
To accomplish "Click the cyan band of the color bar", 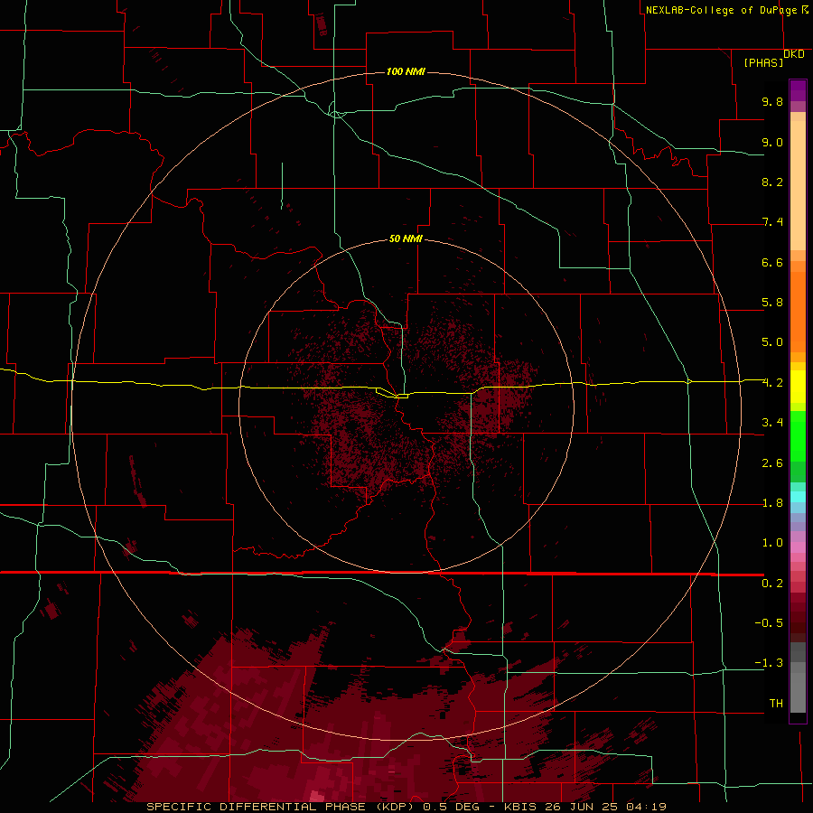I will point(798,497).
